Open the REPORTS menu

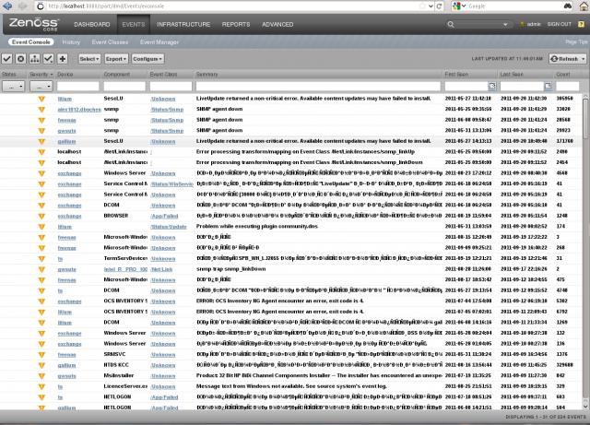(236, 25)
